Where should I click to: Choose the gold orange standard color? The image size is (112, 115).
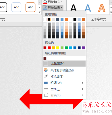[x=53, y=48]
